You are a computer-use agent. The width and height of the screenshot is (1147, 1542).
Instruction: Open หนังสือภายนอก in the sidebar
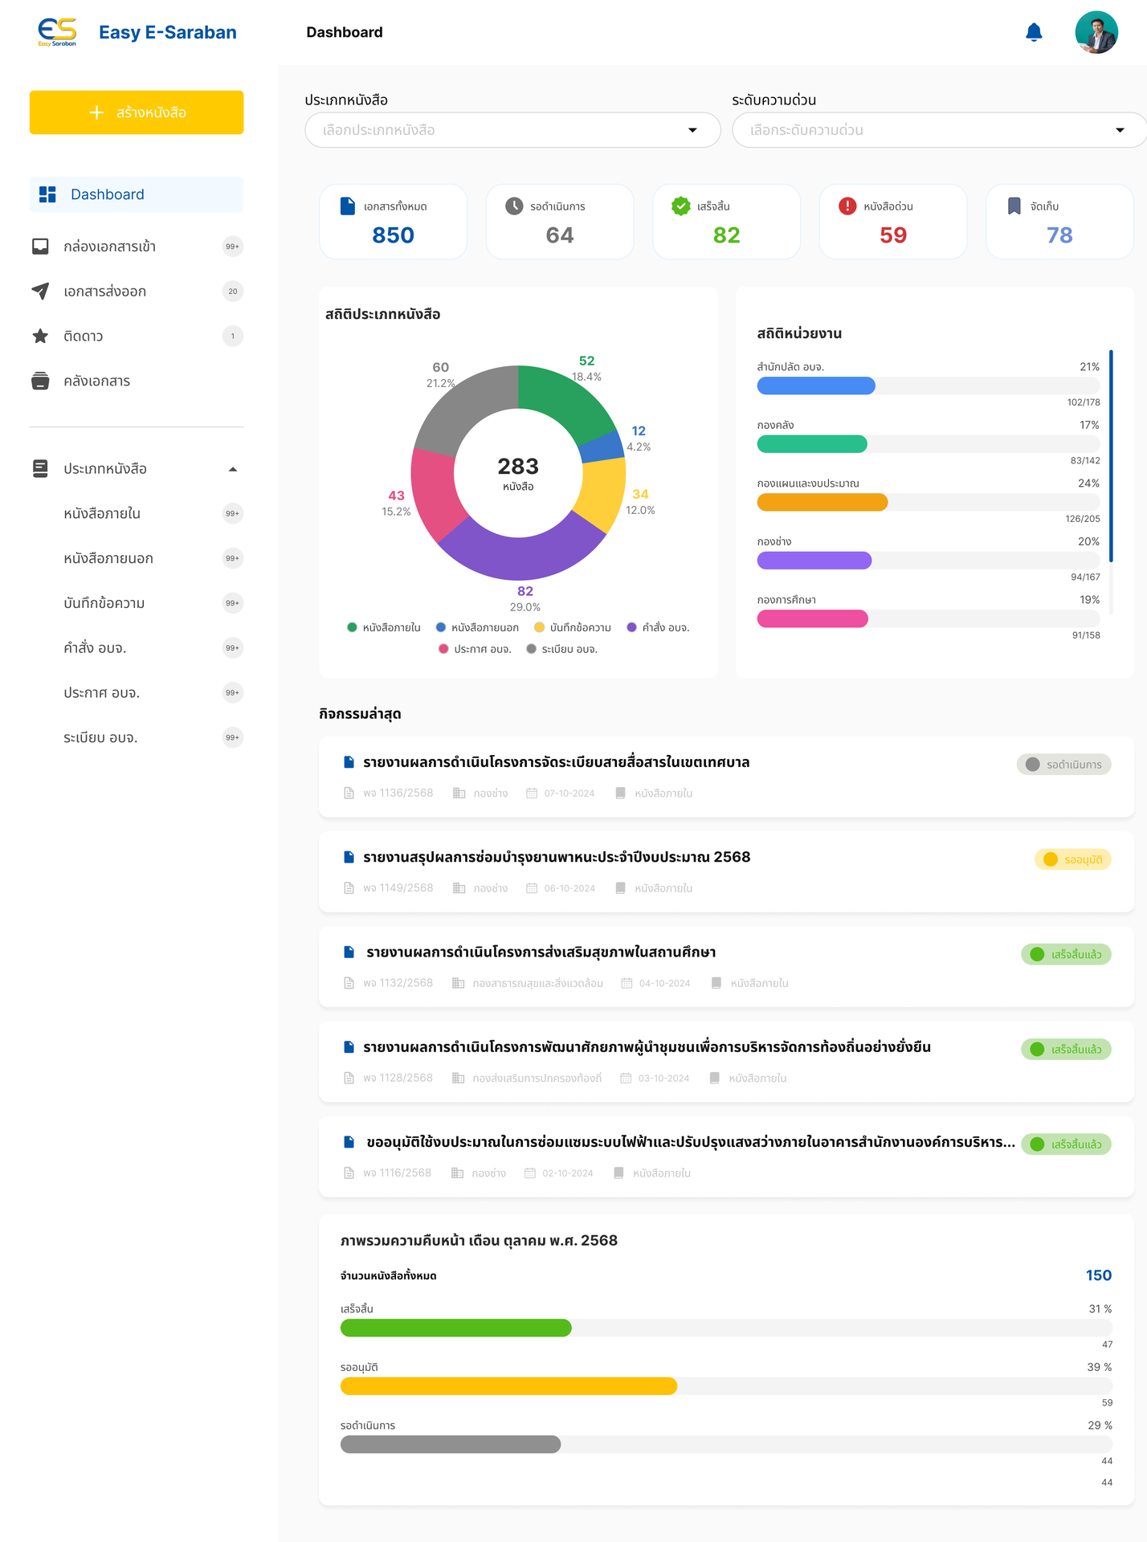[x=108, y=558]
